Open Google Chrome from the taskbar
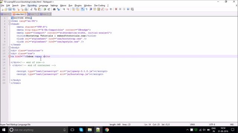Image resolution: width=238 pixels, height=133 pixels. point(107,130)
